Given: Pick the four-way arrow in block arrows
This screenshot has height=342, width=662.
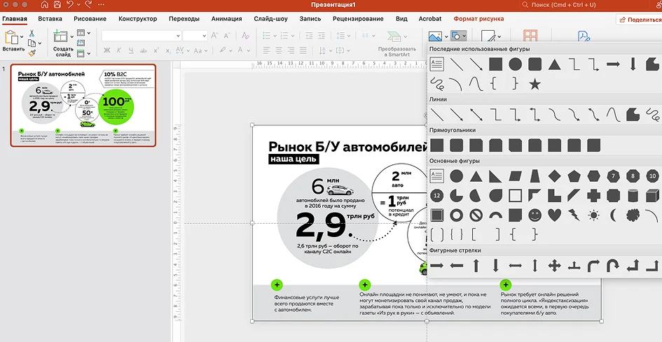Looking at the screenshot, I should pyautogui.click(x=554, y=266).
